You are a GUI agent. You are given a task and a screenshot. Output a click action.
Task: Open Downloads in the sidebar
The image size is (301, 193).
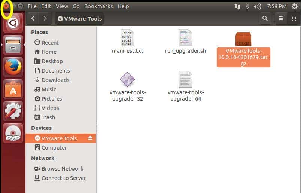tap(61, 80)
